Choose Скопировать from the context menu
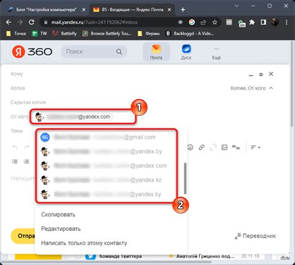 [59, 215]
